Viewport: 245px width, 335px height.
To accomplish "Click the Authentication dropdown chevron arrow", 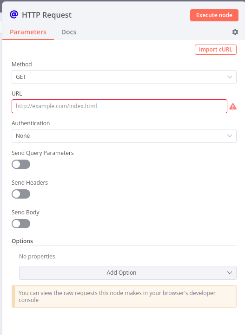I will point(230,136).
